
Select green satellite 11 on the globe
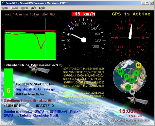[x=132, y=80]
